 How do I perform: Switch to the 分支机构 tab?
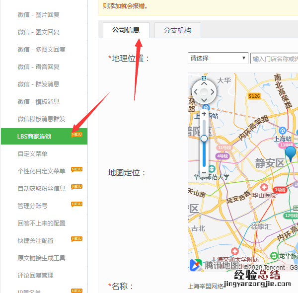(177, 30)
